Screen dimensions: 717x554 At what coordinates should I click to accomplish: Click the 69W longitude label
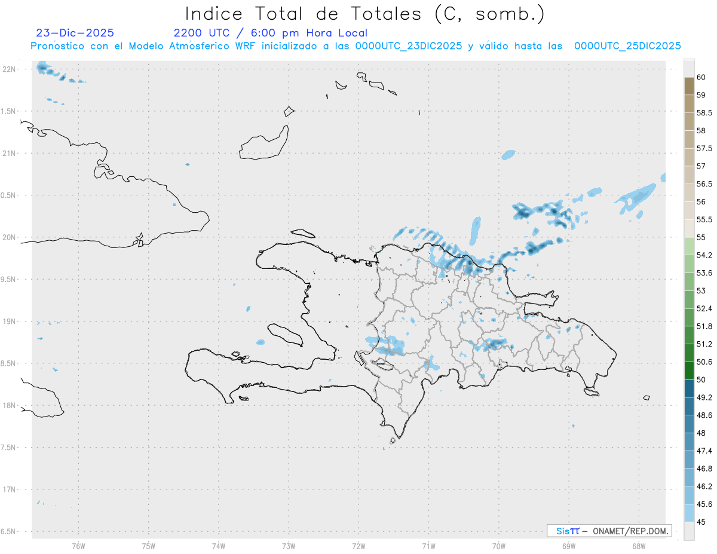[x=569, y=546]
